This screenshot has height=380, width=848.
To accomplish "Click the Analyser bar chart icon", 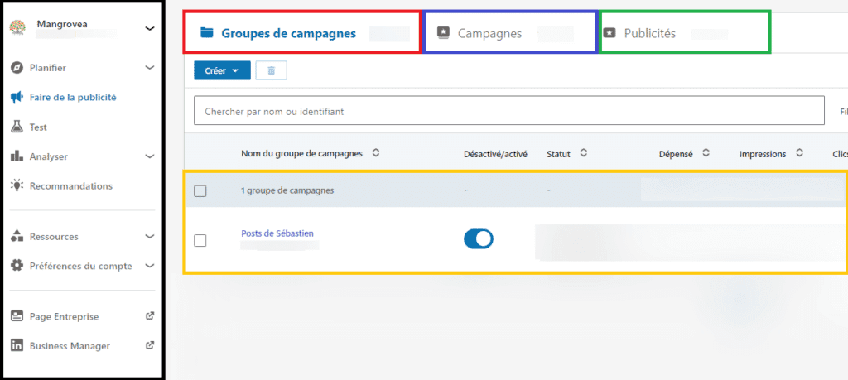I will (x=17, y=156).
